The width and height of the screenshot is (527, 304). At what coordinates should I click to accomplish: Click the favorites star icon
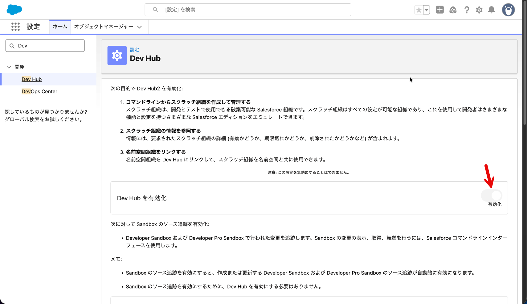(419, 10)
